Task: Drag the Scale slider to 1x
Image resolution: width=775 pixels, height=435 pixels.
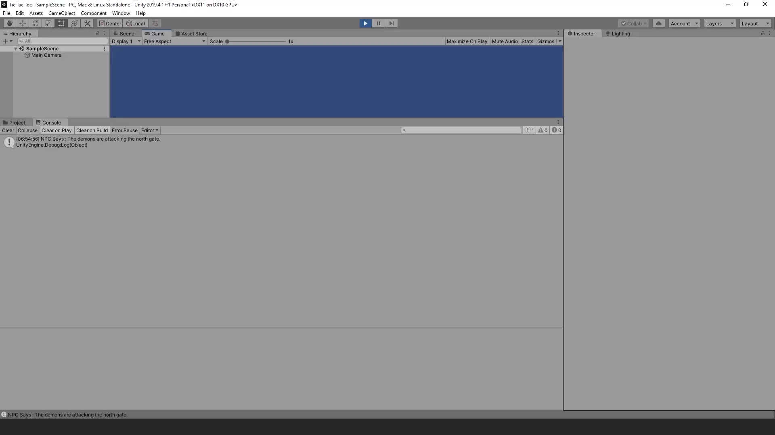Action: (227, 41)
